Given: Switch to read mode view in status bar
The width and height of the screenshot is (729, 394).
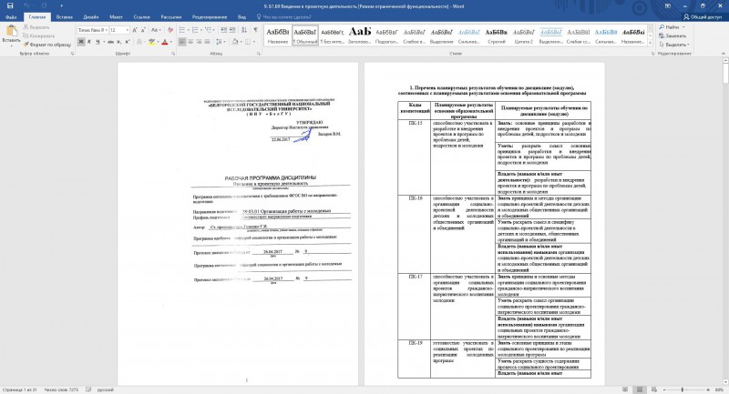Looking at the screenshot, I should (x=625, y=389).
